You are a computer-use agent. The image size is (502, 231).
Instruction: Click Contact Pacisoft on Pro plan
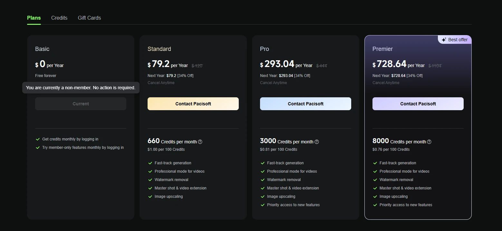click(x=305, y=104)
